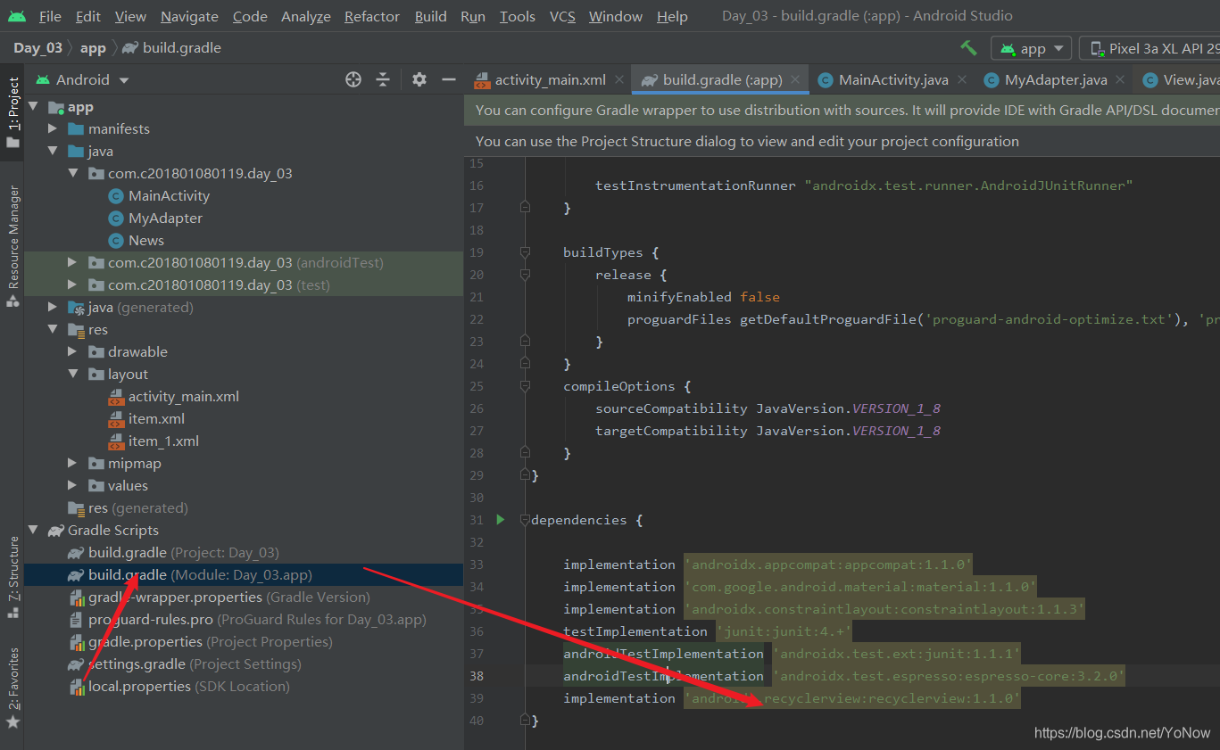
Task: Open the app run configuration dropdown
Action: [1031, 48]
